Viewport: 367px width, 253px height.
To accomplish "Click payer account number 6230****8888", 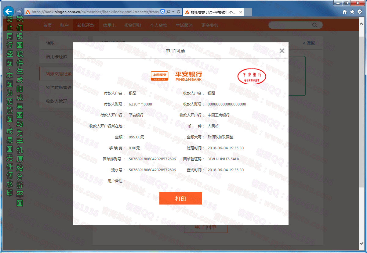I will point(140,104).
